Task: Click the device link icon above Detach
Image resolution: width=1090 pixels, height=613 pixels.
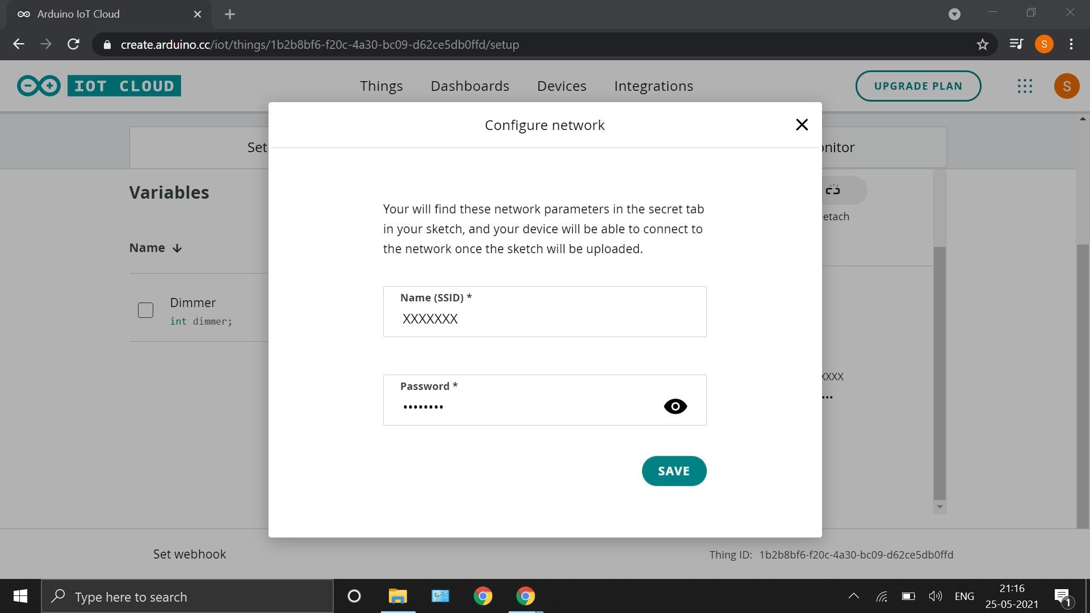Action: [833, 190]
